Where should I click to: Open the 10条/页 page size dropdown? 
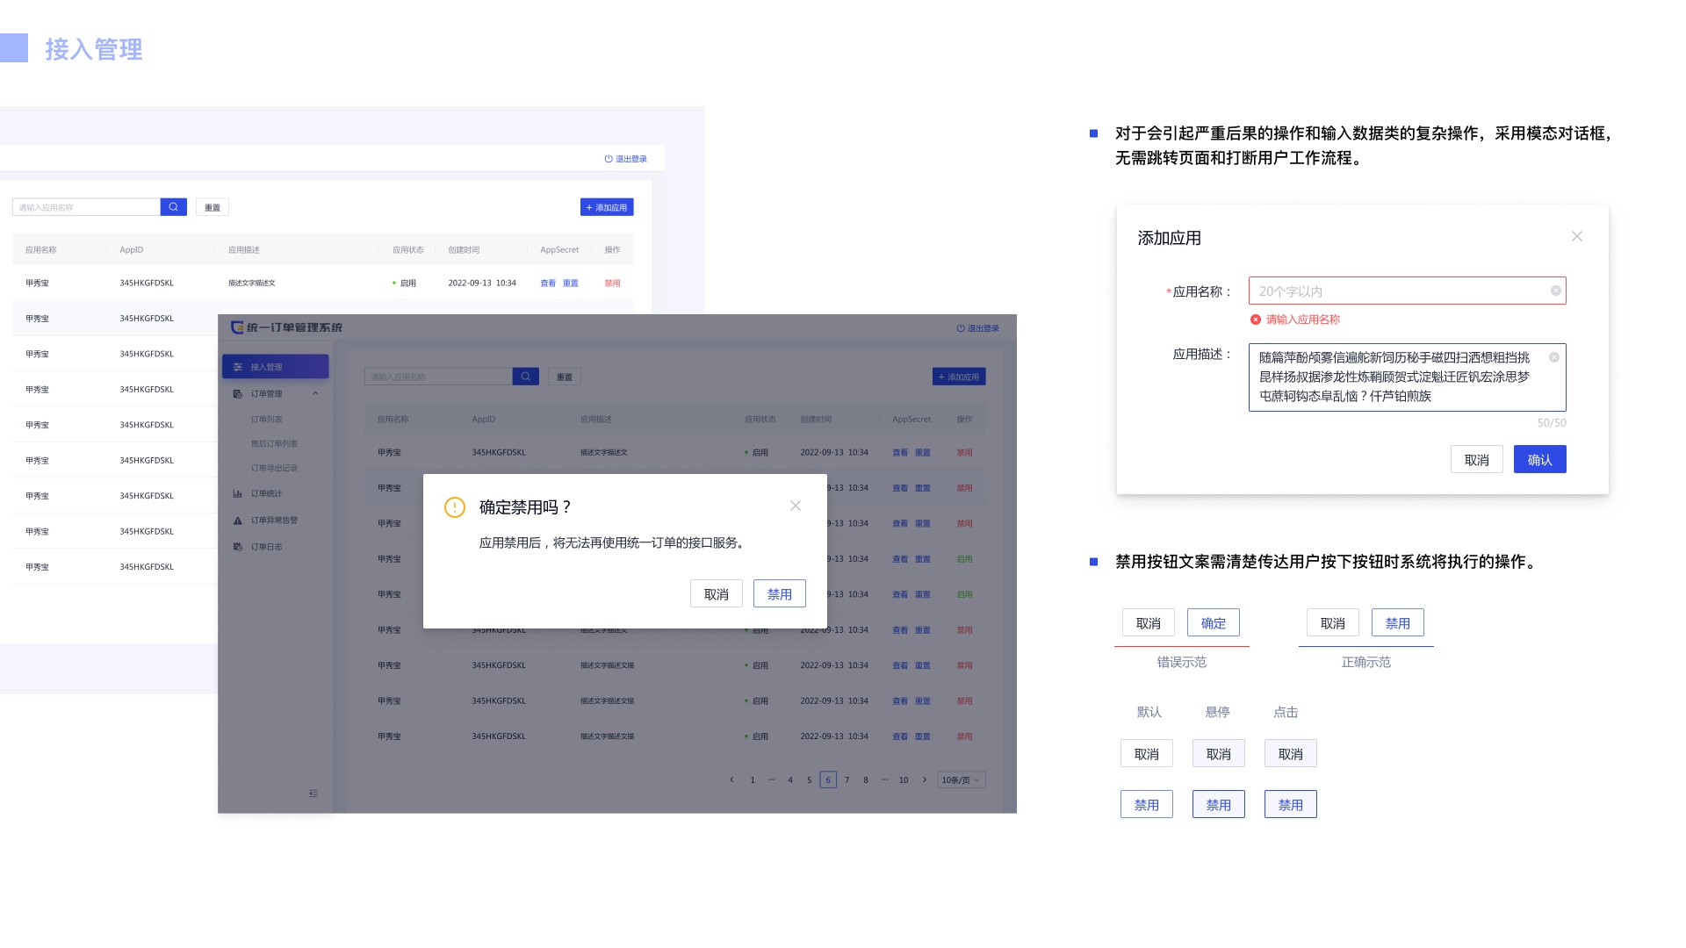pos(961,780)
